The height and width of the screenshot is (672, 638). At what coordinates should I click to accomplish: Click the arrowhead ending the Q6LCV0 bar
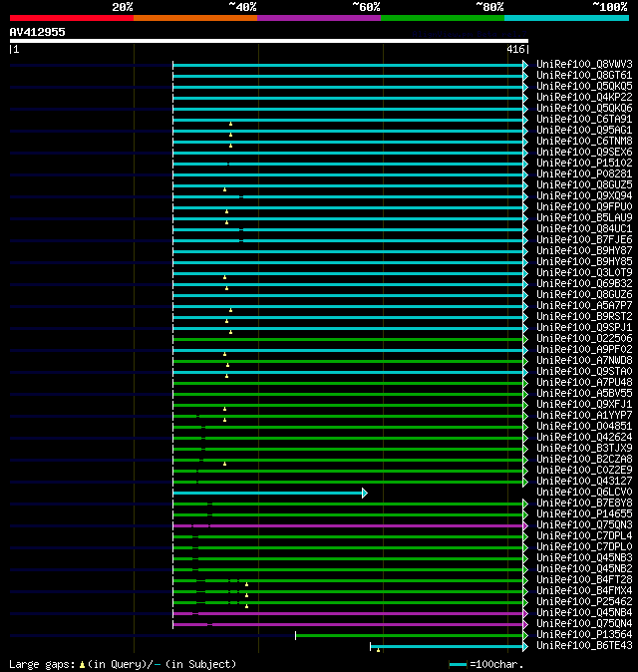click(x=365, y=493)
